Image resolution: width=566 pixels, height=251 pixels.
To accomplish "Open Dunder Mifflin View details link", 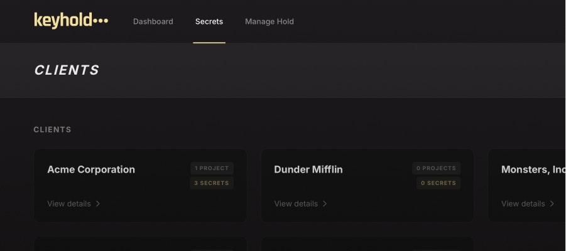I will 301,204.
